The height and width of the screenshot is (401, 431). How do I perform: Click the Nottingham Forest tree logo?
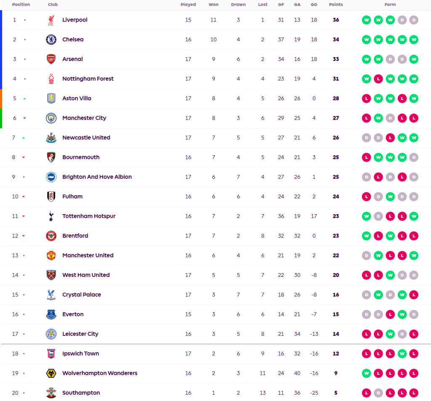tap(51, 79)
